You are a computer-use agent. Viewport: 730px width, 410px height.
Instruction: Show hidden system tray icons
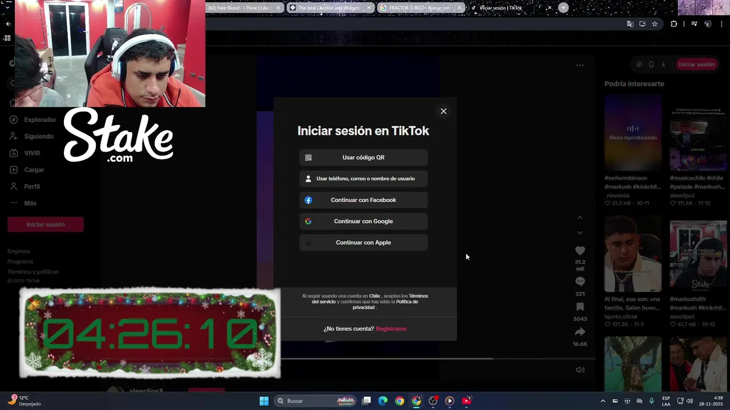click(x=603, y=401)
